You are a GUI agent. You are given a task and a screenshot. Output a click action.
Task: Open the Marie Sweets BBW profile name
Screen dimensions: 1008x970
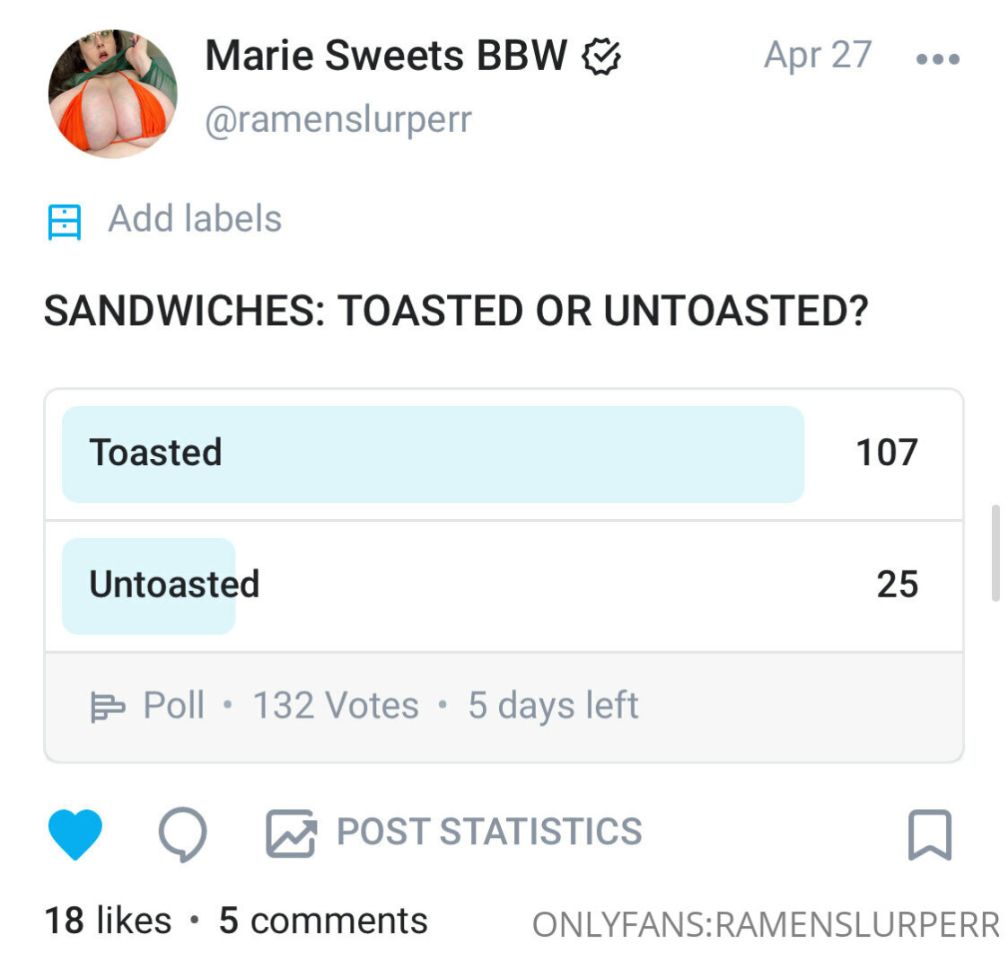coord(386,56)
